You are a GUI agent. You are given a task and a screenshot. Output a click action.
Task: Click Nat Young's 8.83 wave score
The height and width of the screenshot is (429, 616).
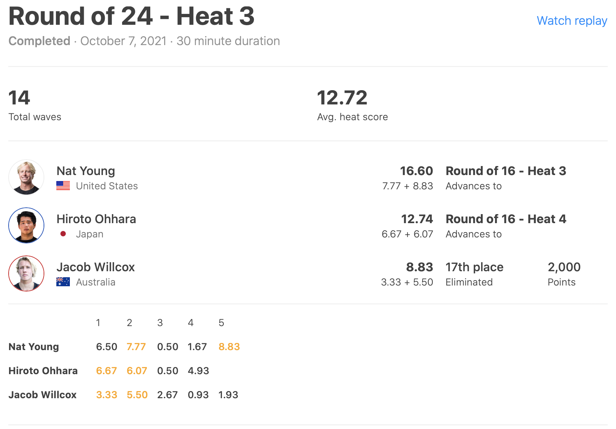click(x=229, y=347)
